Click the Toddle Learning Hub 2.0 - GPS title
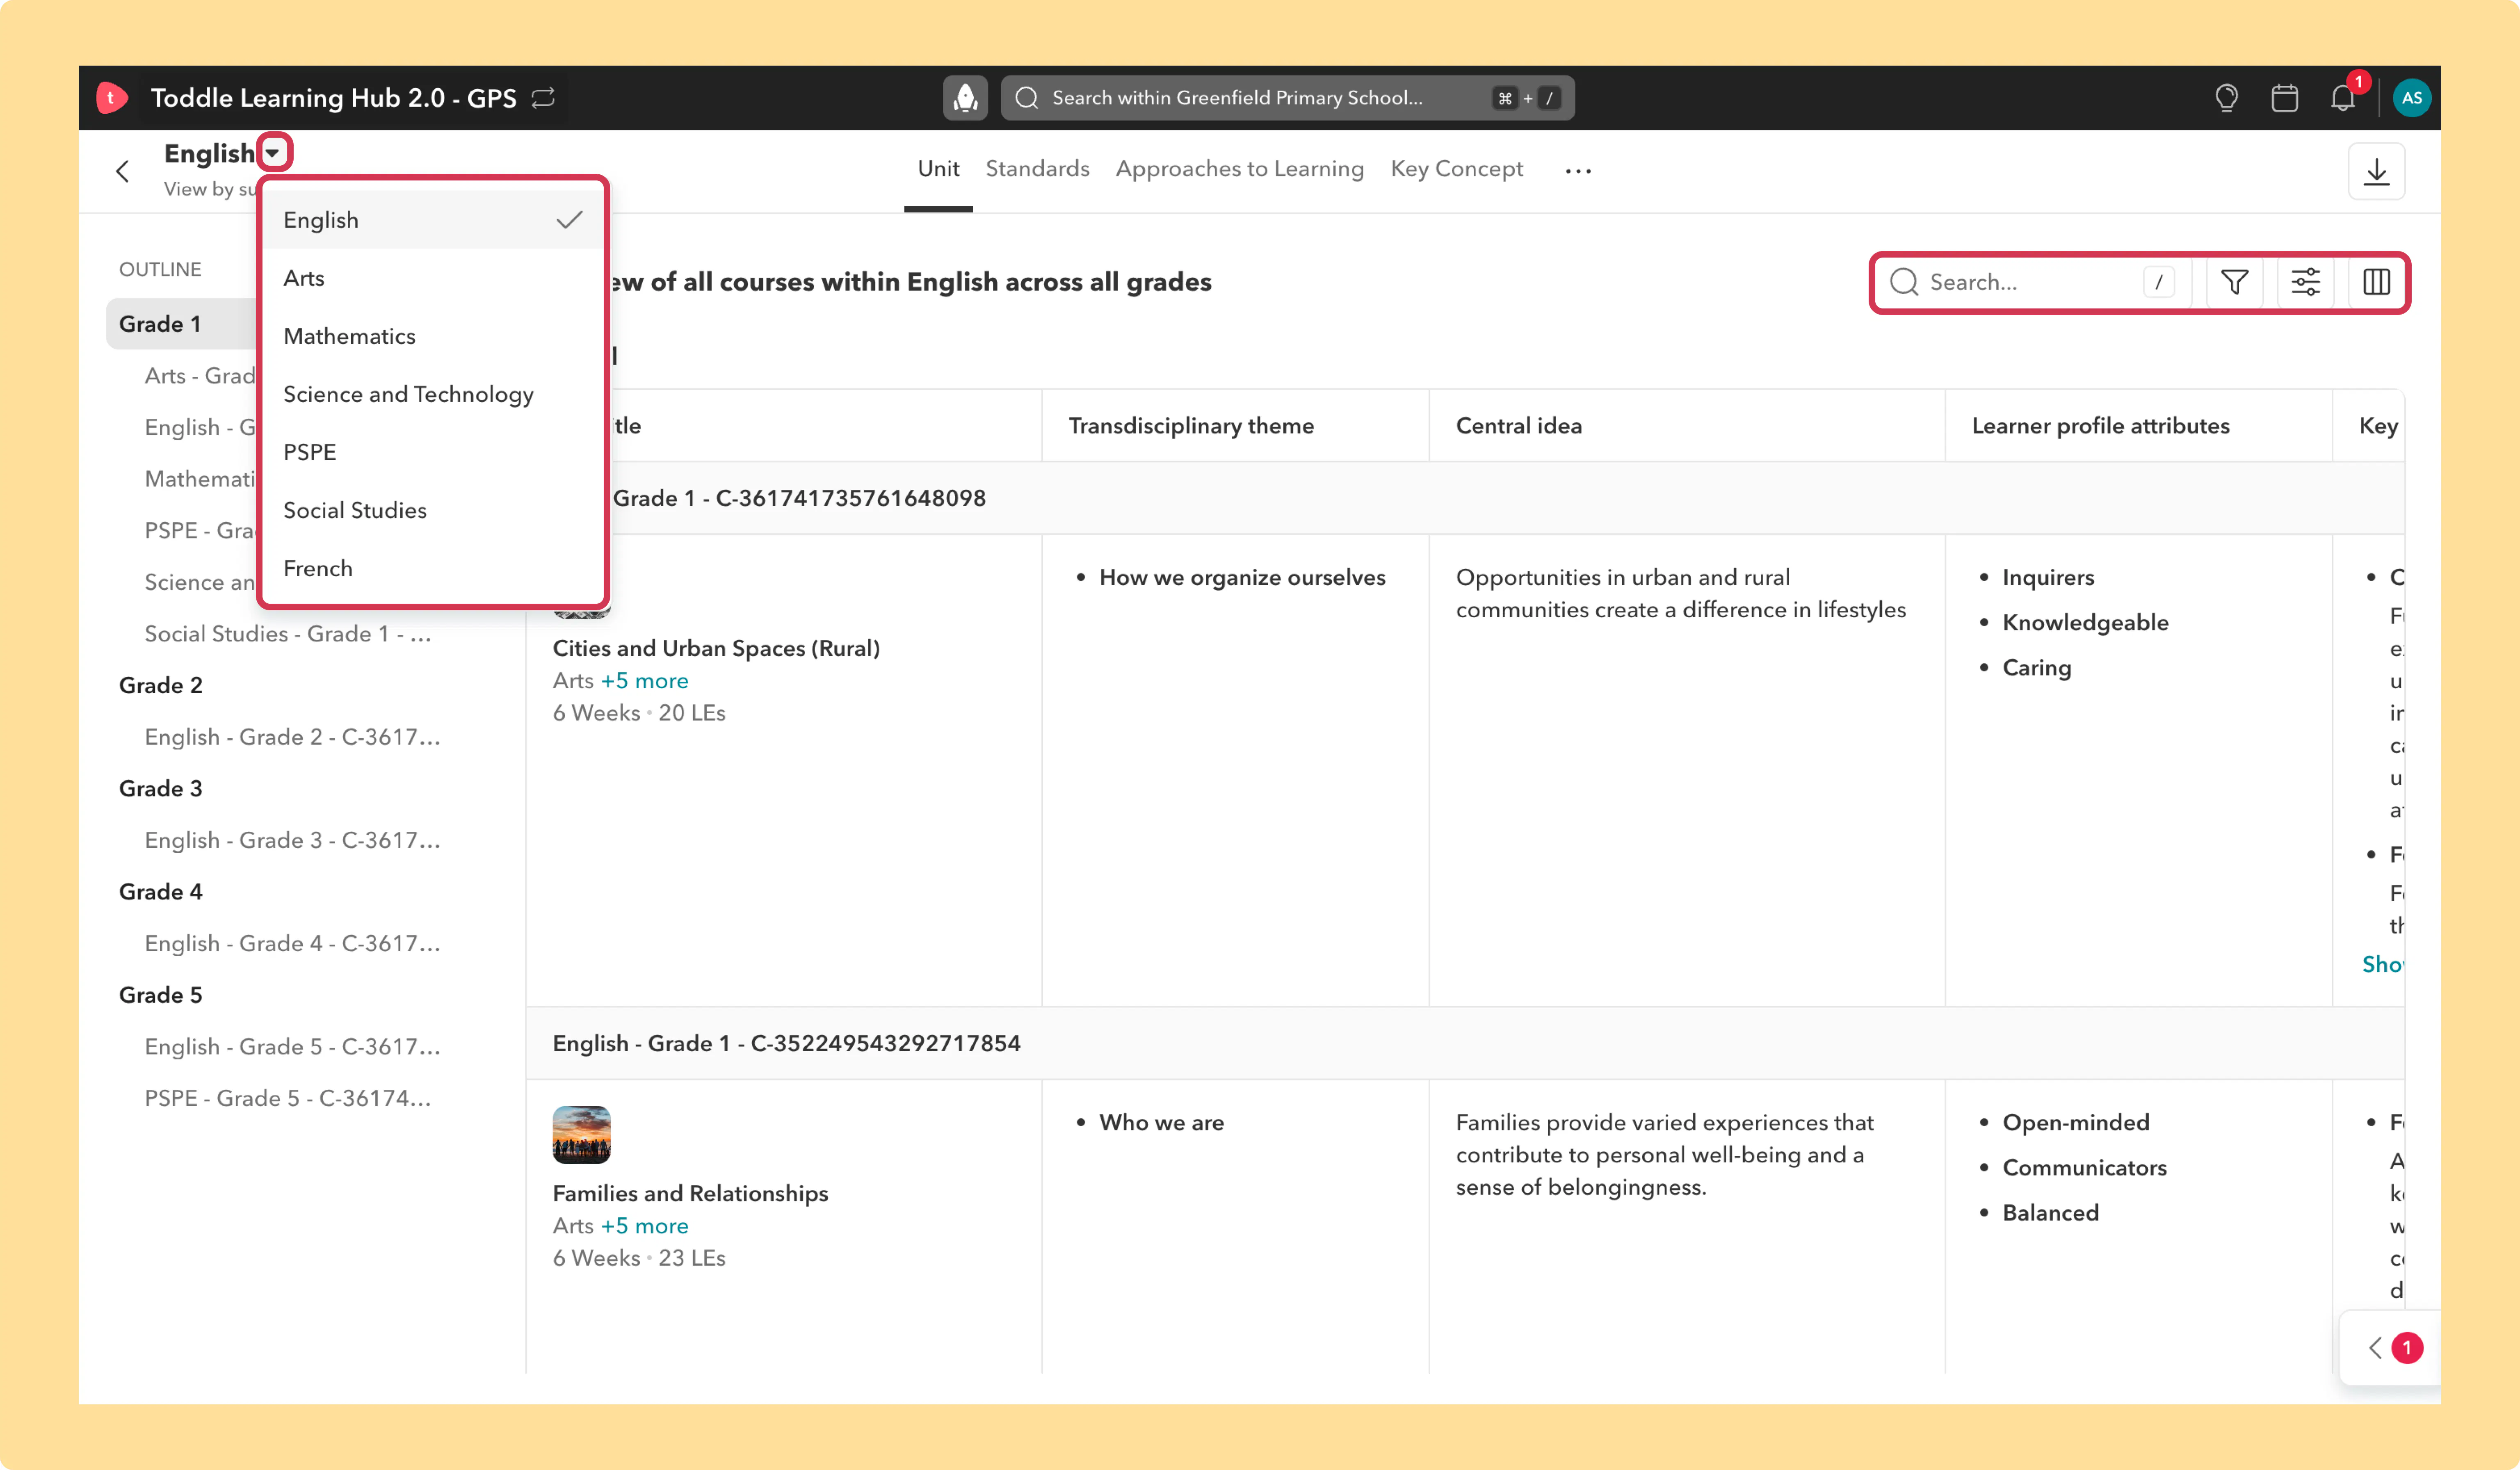2520x1470 pixels. coord(333,98)
